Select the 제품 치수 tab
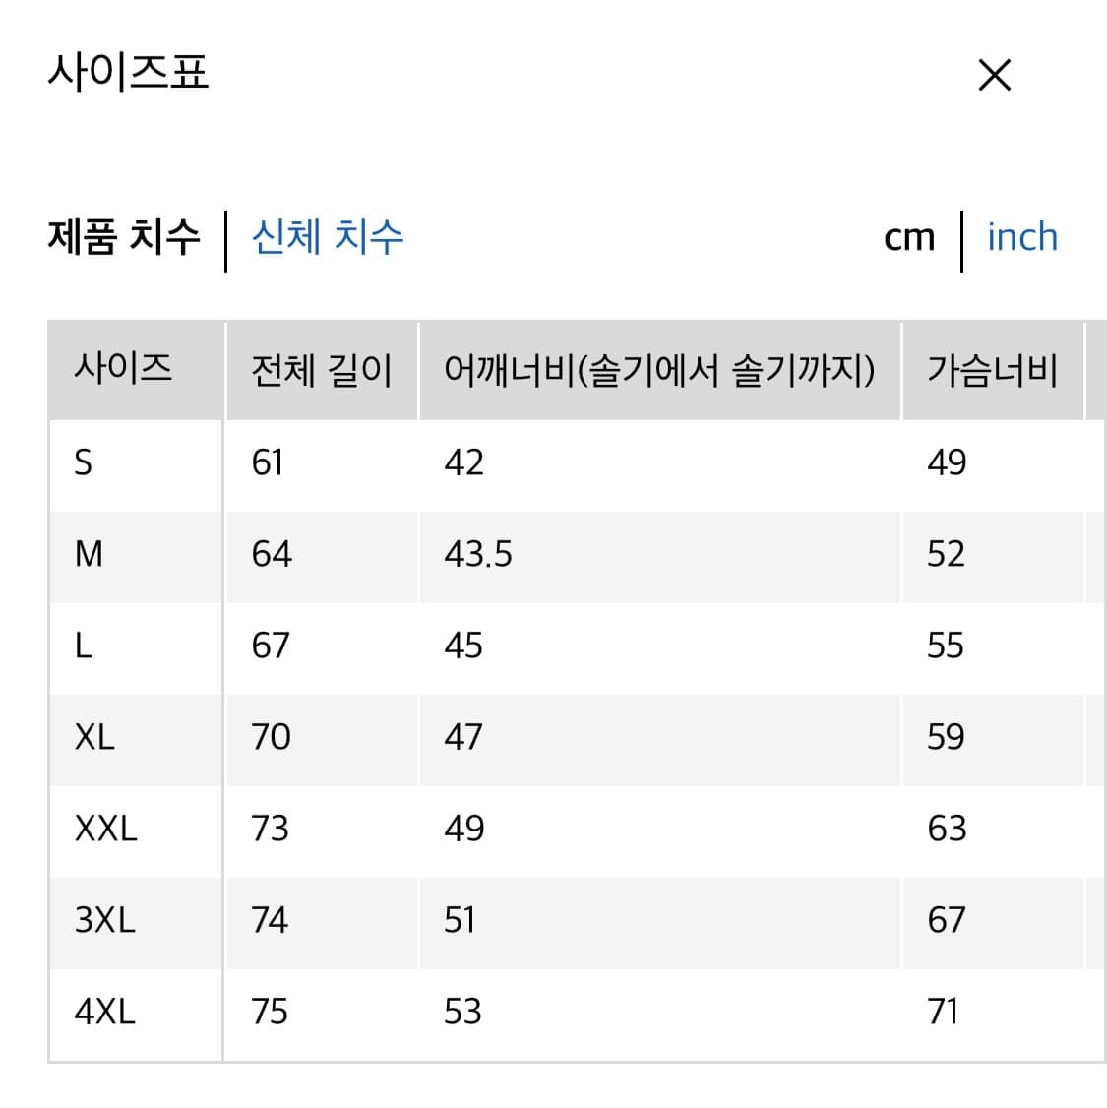The height and width of the screenshot is (1108, 1107). 124,235
